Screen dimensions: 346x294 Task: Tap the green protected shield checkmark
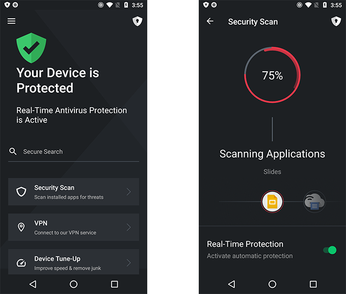click(31, 48)
